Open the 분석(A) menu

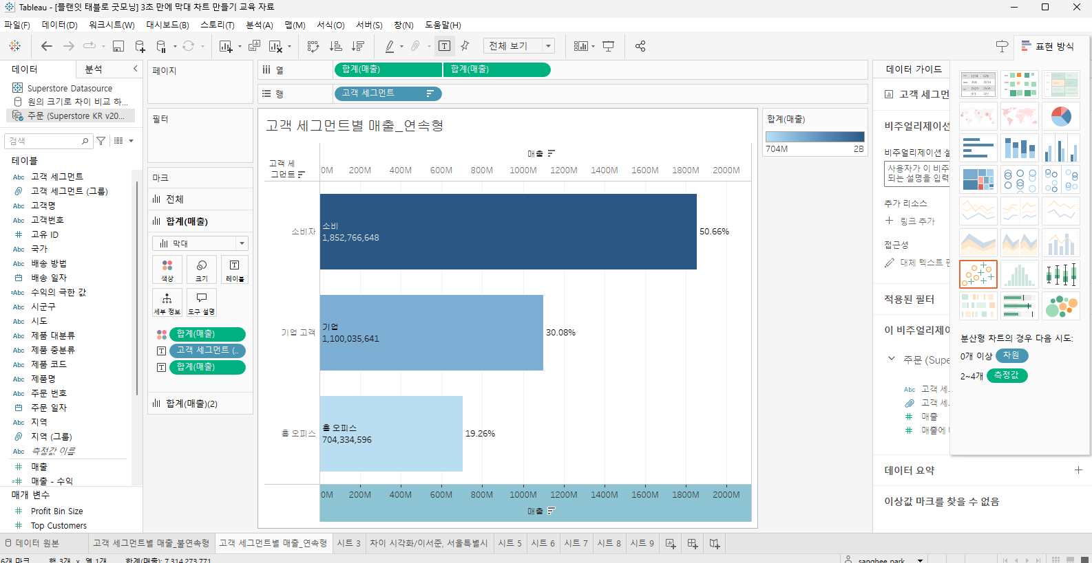pos(260,25)
